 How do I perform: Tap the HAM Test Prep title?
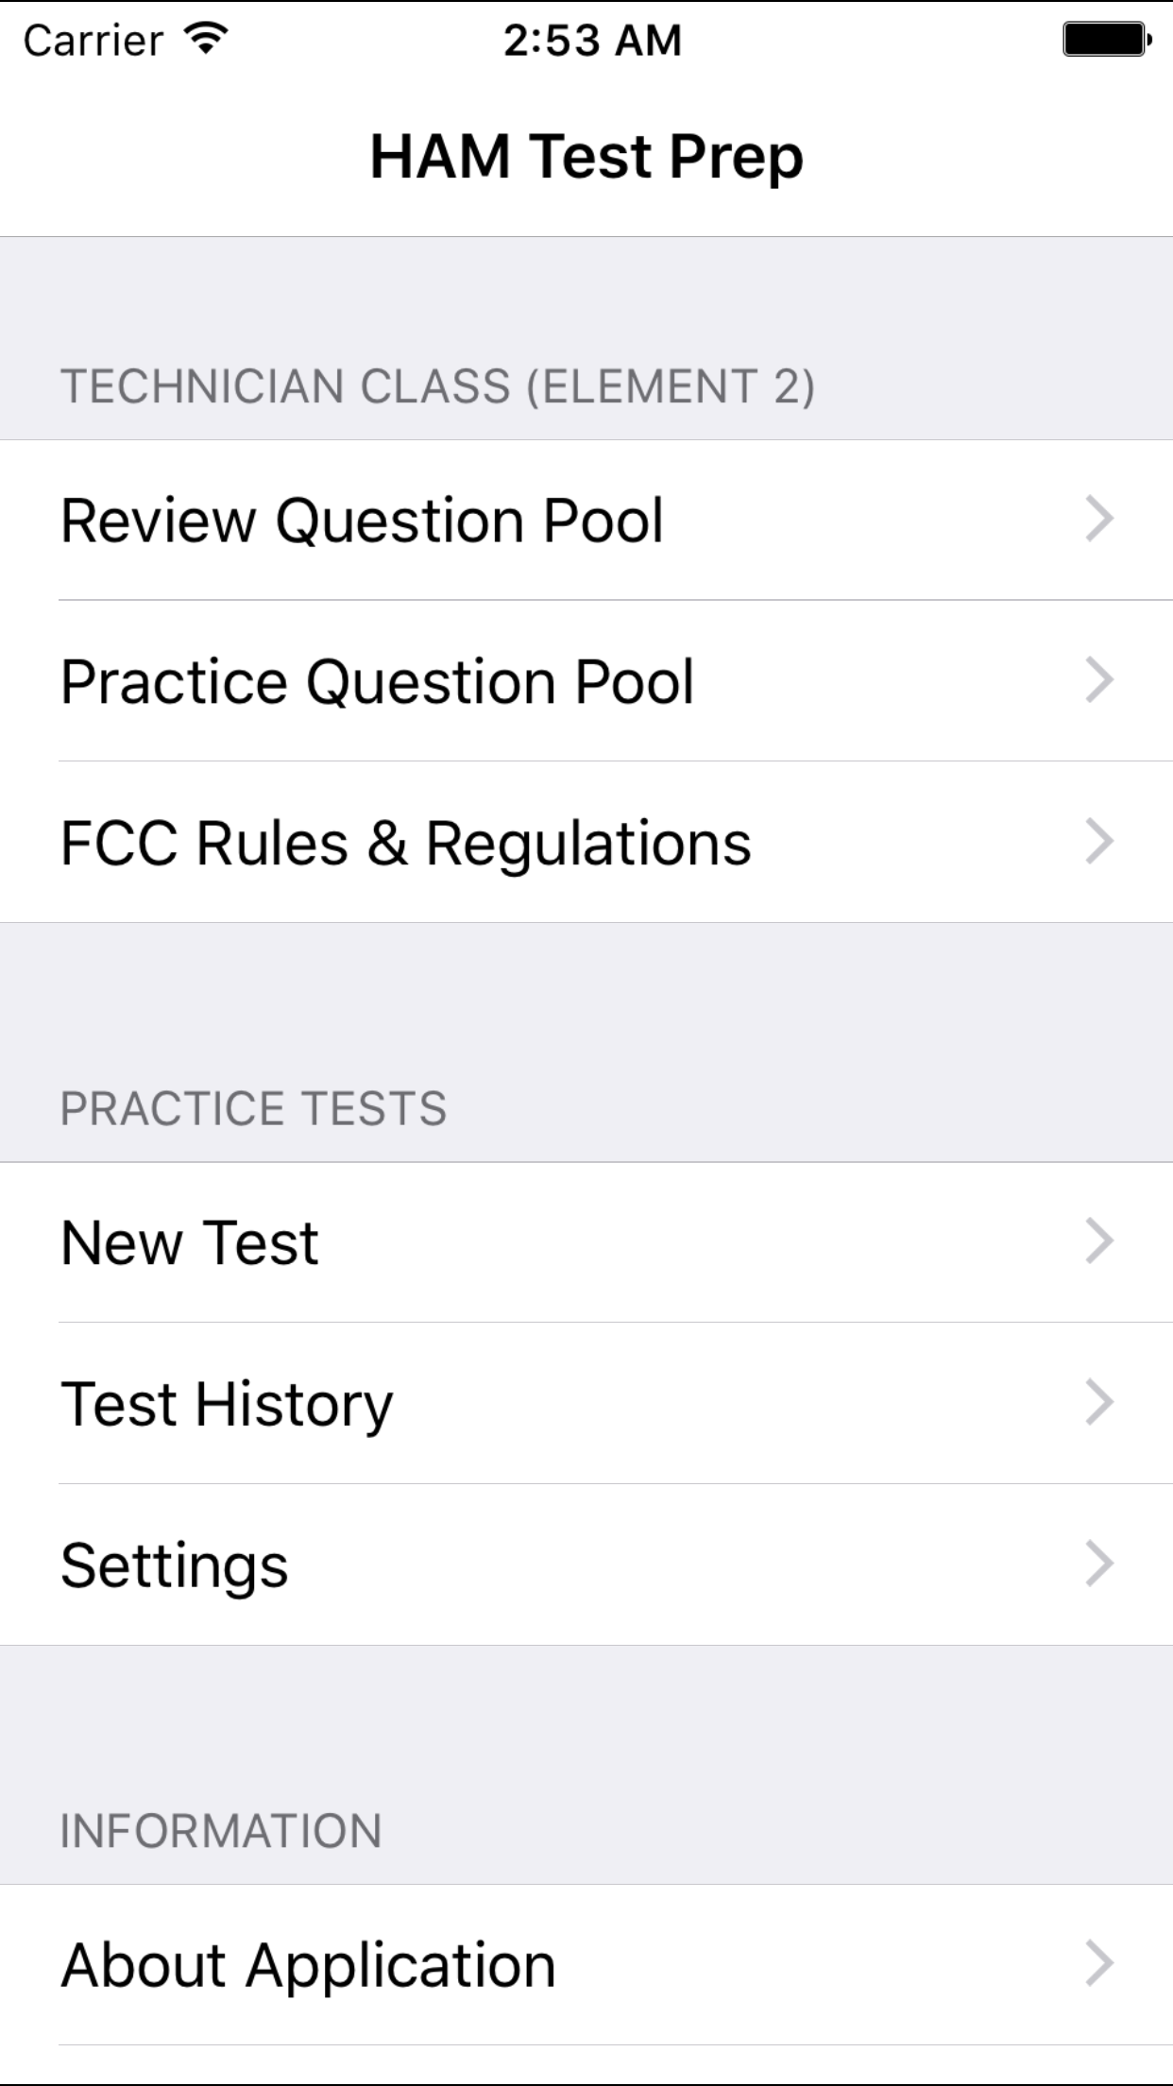tap(586, 156)
